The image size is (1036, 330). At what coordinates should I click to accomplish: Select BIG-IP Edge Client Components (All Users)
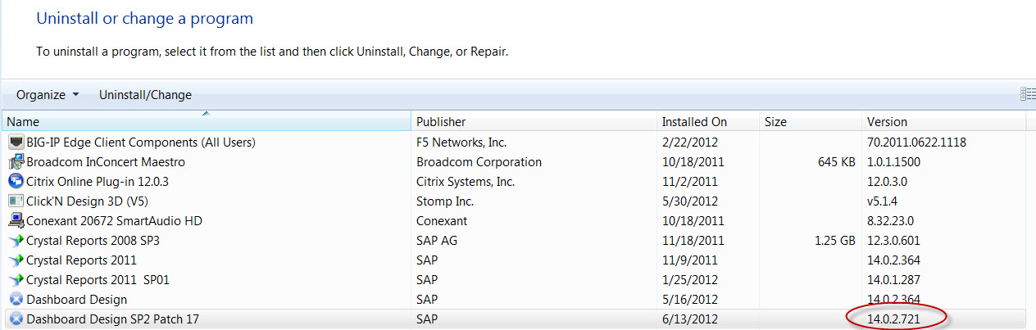(141, 142)
